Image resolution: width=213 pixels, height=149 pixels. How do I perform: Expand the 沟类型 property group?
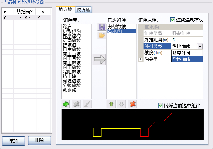click(140, 59)
